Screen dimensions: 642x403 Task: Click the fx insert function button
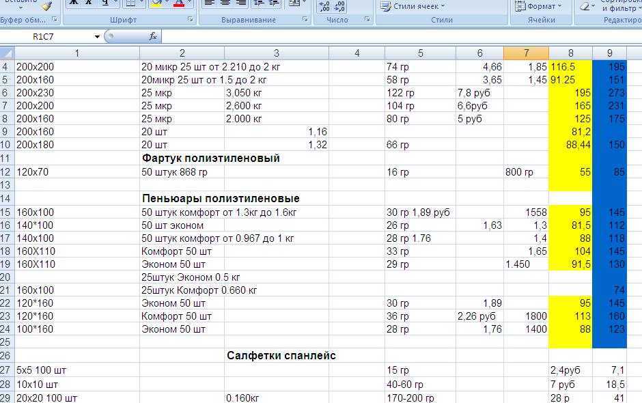153,36
